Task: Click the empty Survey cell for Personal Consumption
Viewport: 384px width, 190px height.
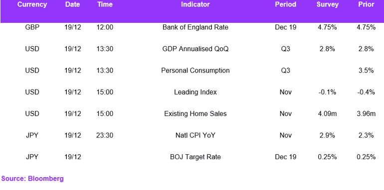Action: tap(327, 71)
